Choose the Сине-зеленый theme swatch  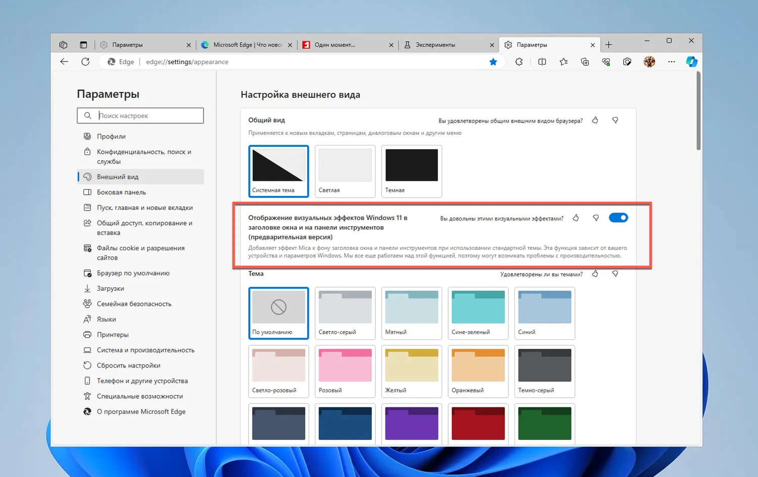pos(478,313)
